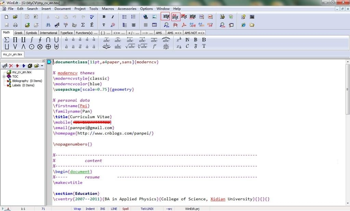350x211 pixels.
Task: Open the PDF preview (Acrobat) icon
Action: click(x=184, y=25)
